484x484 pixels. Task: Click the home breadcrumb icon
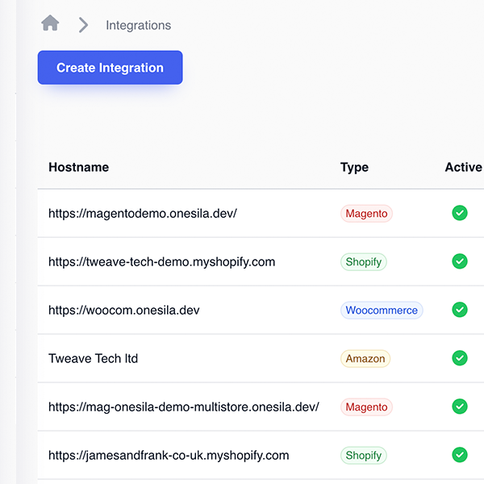pos(50,24)
